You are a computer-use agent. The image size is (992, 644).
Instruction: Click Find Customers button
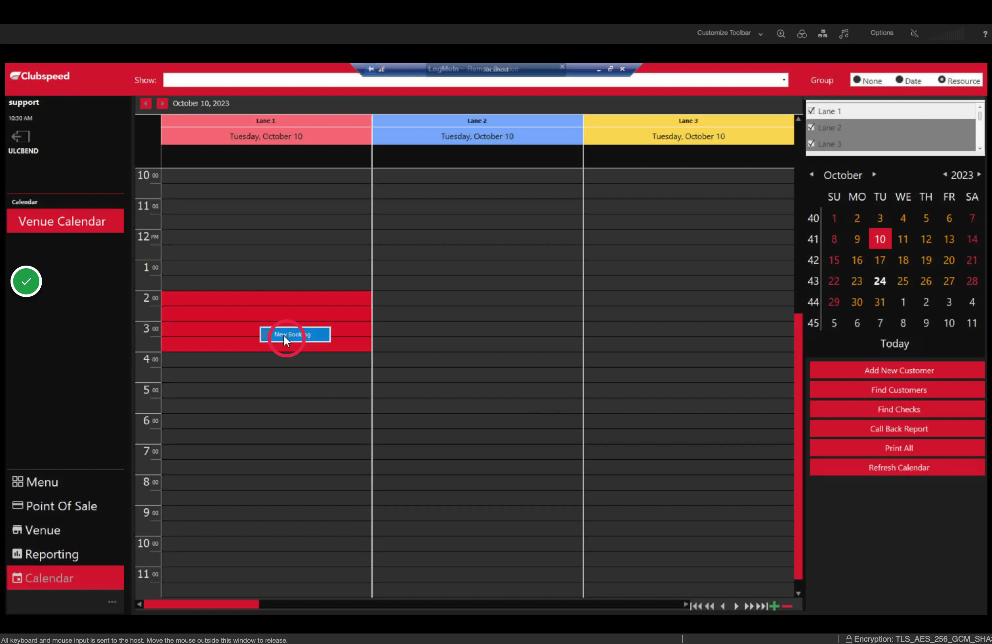897,390
